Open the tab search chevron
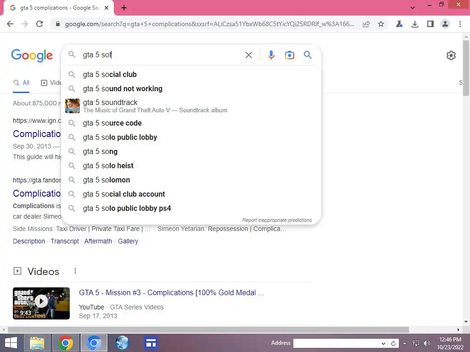 [x=413, y=8]
